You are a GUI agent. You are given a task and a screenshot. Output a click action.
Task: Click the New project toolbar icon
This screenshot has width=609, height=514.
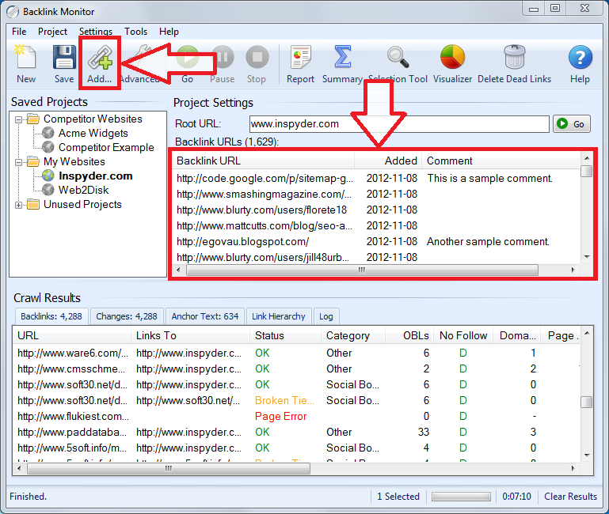pyautogui.click(x=25, y=57)
